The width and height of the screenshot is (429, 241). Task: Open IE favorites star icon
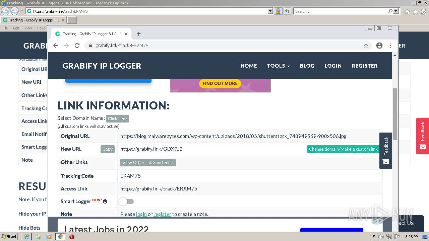(x=415, y=12)
